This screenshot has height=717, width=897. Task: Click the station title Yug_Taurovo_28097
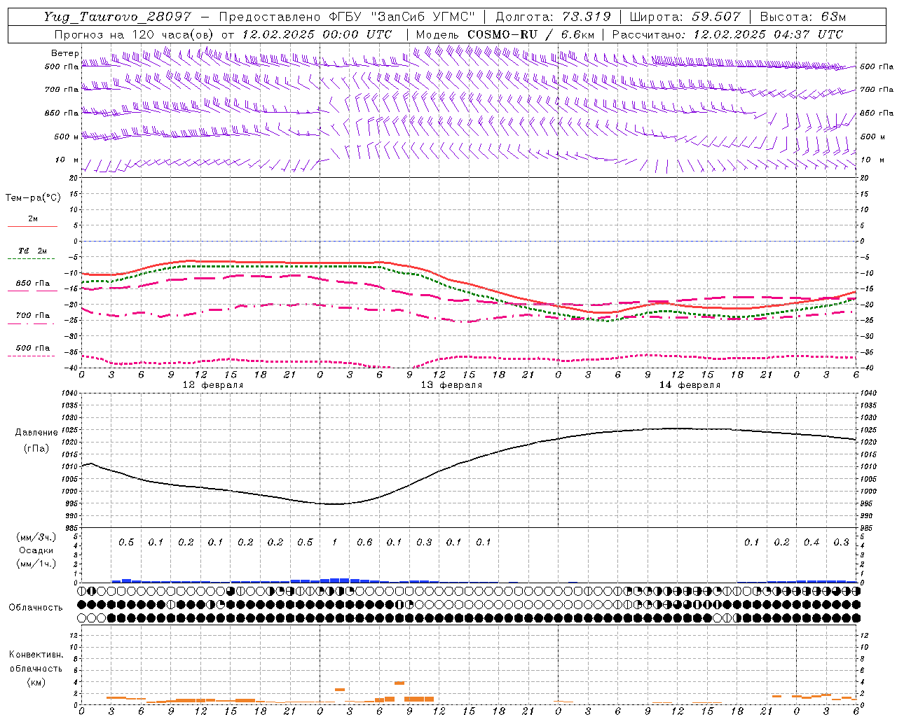click(118, 18)
